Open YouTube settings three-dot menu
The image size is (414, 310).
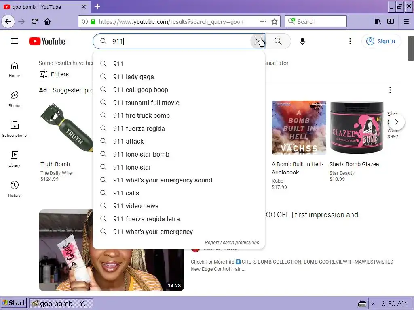(350, 41)
